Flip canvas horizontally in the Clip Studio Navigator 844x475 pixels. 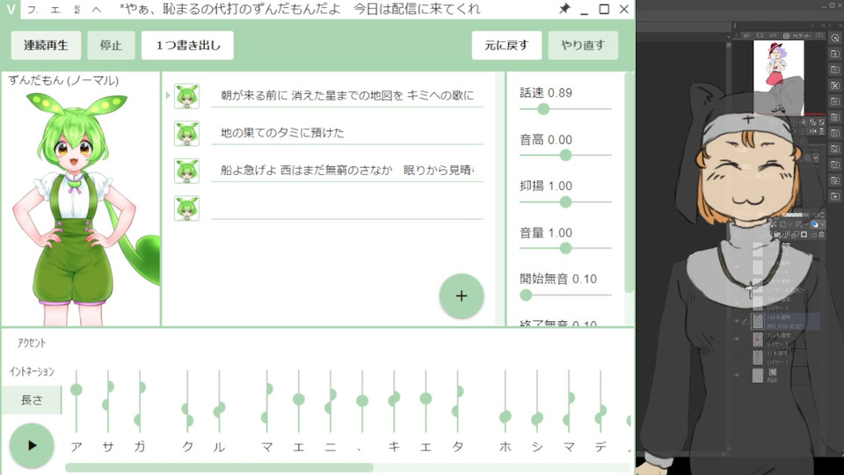[813, 131]
